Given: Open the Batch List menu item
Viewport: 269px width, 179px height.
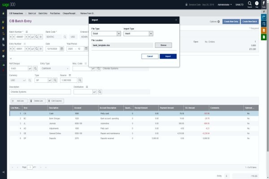Looking at the screenshot, I should click(x=32, y=13).
